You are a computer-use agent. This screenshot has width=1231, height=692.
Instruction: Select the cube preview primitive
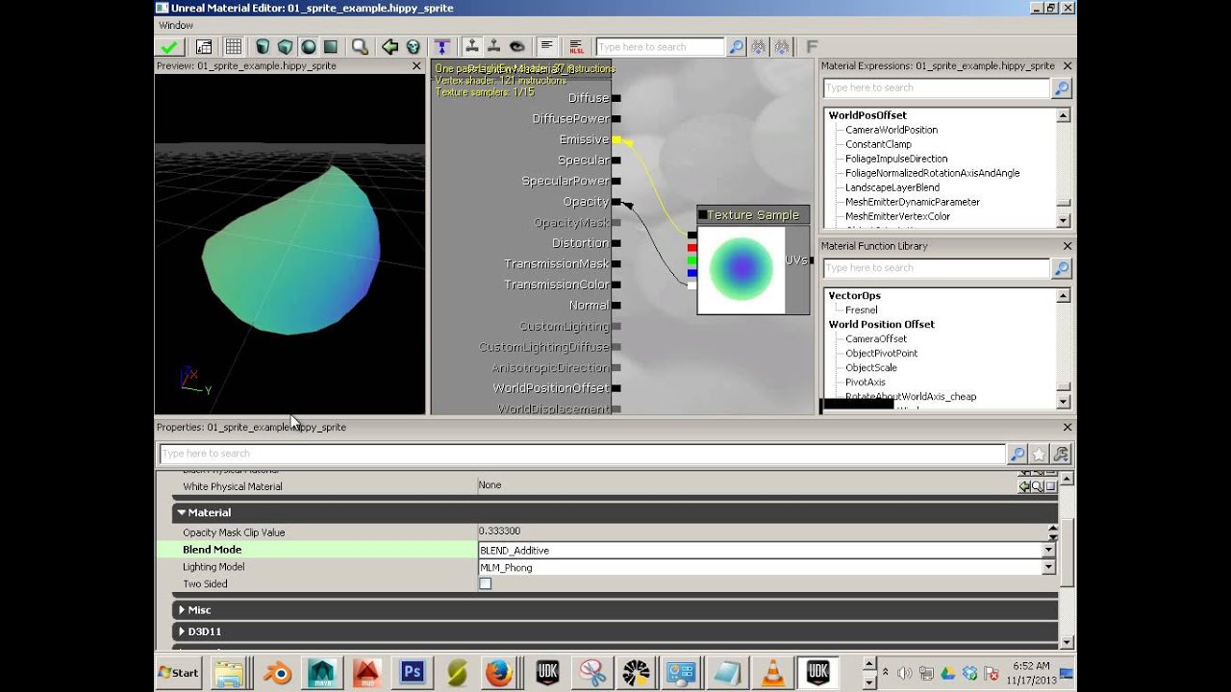coord(285,46)
